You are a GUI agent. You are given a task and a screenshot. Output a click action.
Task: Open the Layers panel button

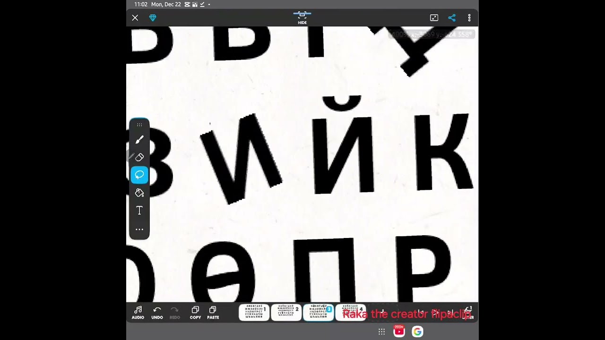(x=468, y=313)
